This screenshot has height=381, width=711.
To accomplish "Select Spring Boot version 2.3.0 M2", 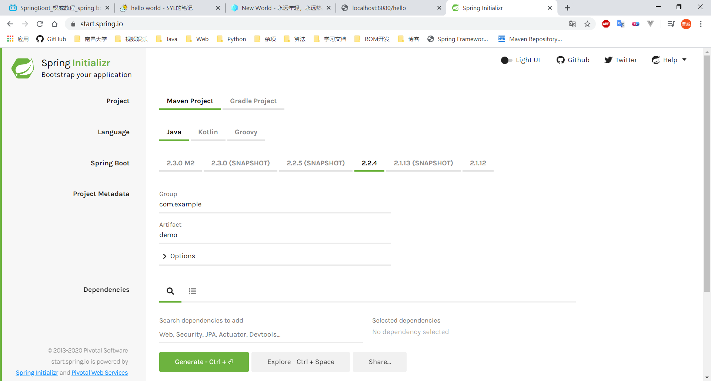I will tap(180, 163).
